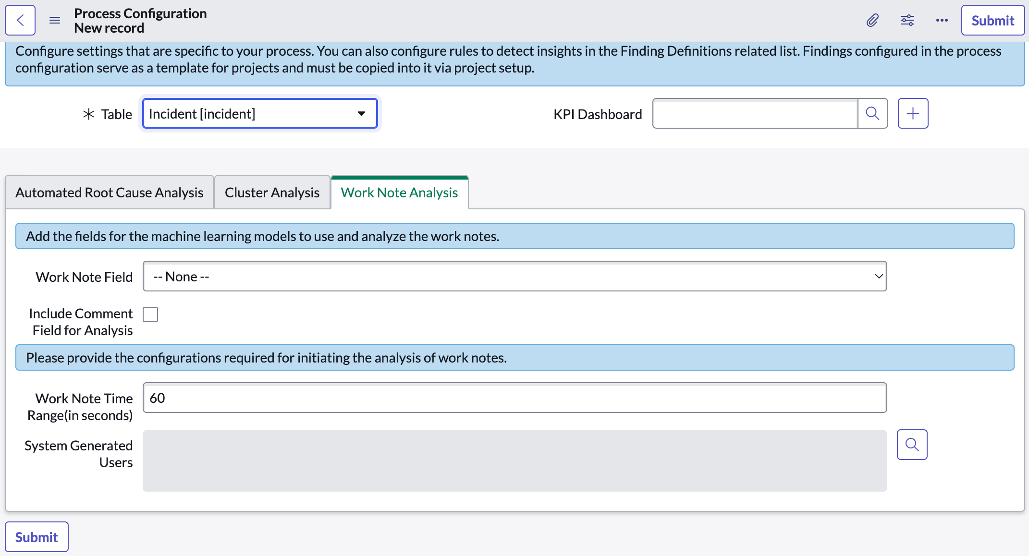Look up KPI Dashboard with magnifier icon
1029x556 pixels.
pos(872,114)
